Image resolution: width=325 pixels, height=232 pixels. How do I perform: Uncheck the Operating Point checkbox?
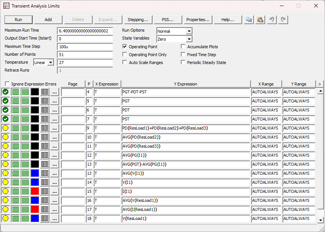(125, 47)
